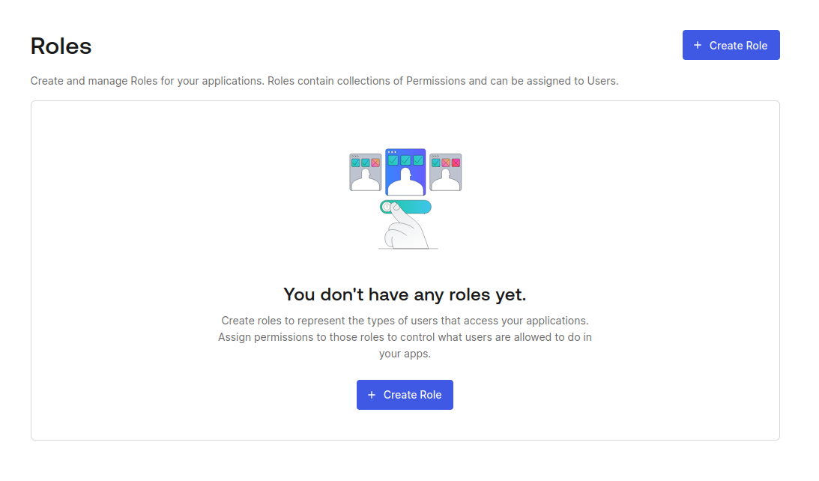
Task: Click the power knob on the teal switch
Action: [x=387, y=207]
